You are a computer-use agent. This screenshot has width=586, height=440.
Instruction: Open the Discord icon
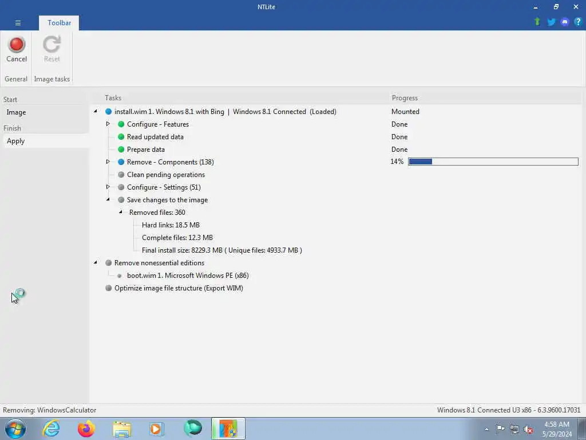(x=565, y=22)
